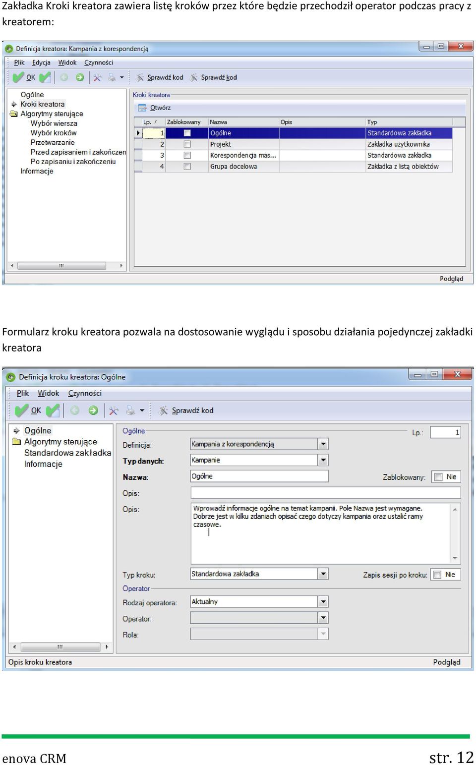Open the wrench tools icon in Definicja kroku kreatora toolbar
The width and height of the screenshot is (476, 765).
pyautogui.click(x=114, y=411)
